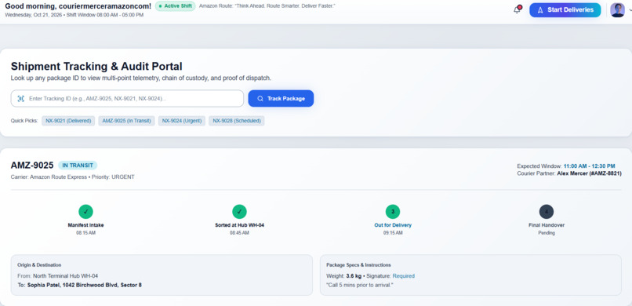632x306 pixels.
Task: Click the Shipment Tracking & Audit Portal heading
Action: 96,67
